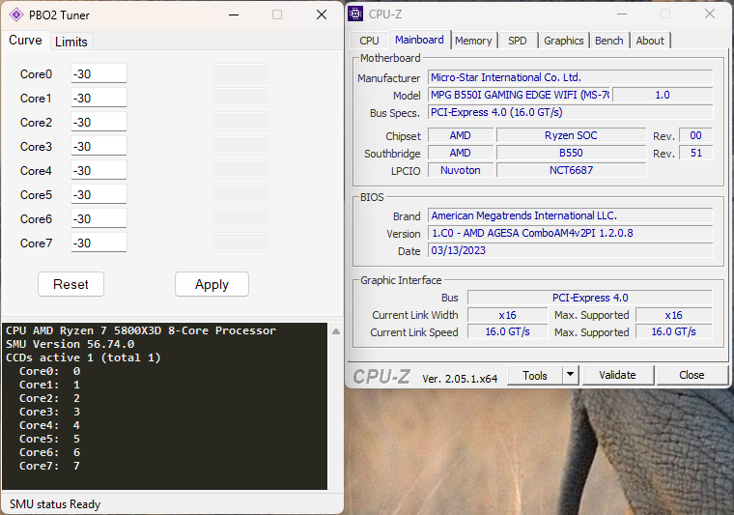Click the 'Ryzen SOC' chipset value
The width and height of the screenshot is (734, 515).
click(x=571, y=135)
